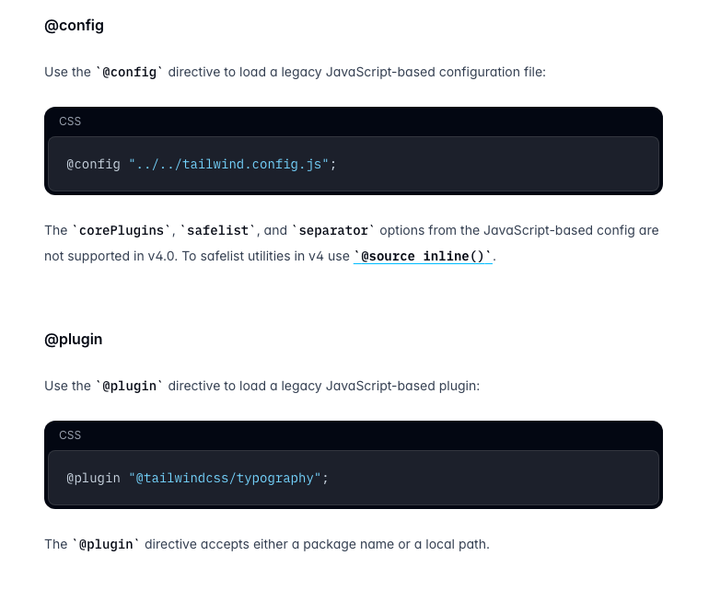Click the @plugin section heading
This screenshot has height=602, width=709.
(74, 340)
